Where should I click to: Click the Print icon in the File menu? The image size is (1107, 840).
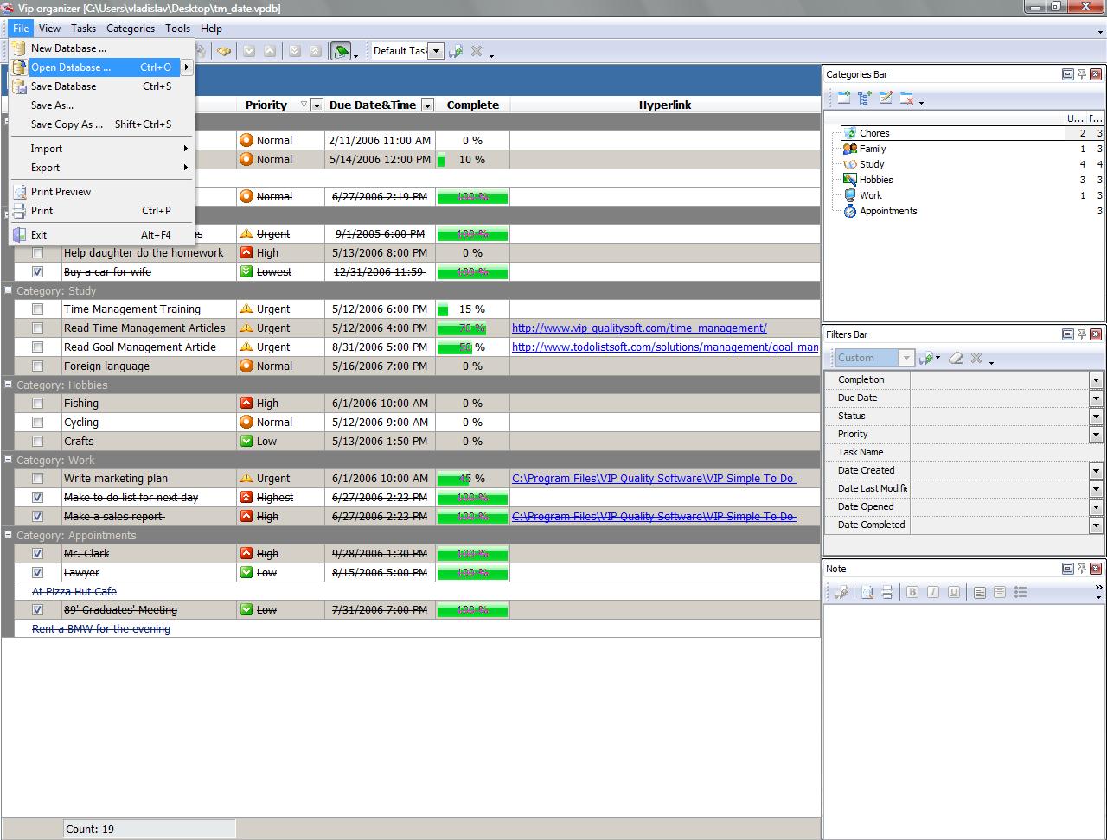coord(19,210)
